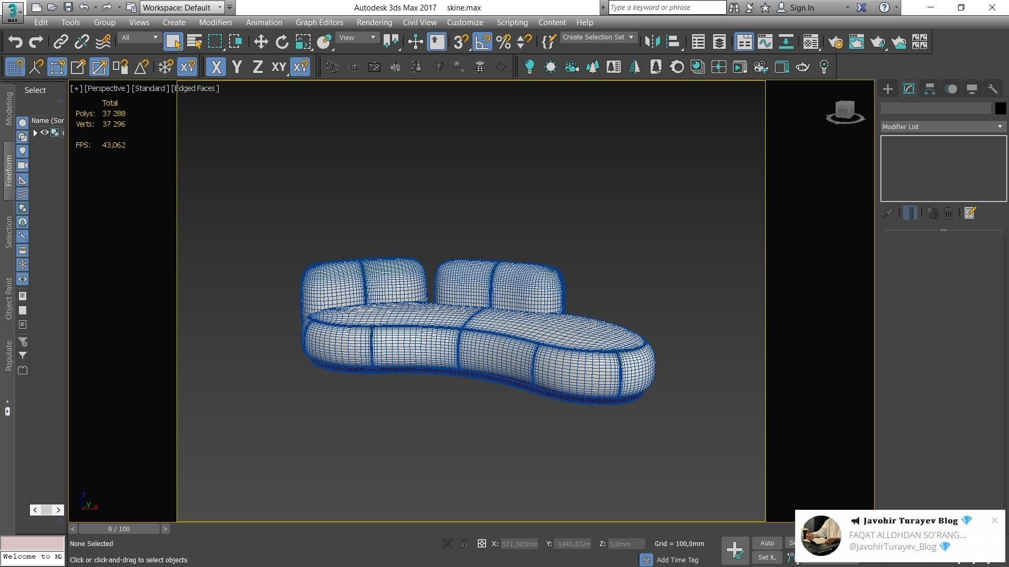Image resolution: width=1009 pixels, height=567 pixels.
Task: Click object color swatch in Modify panel
Action: point(1000,109)
